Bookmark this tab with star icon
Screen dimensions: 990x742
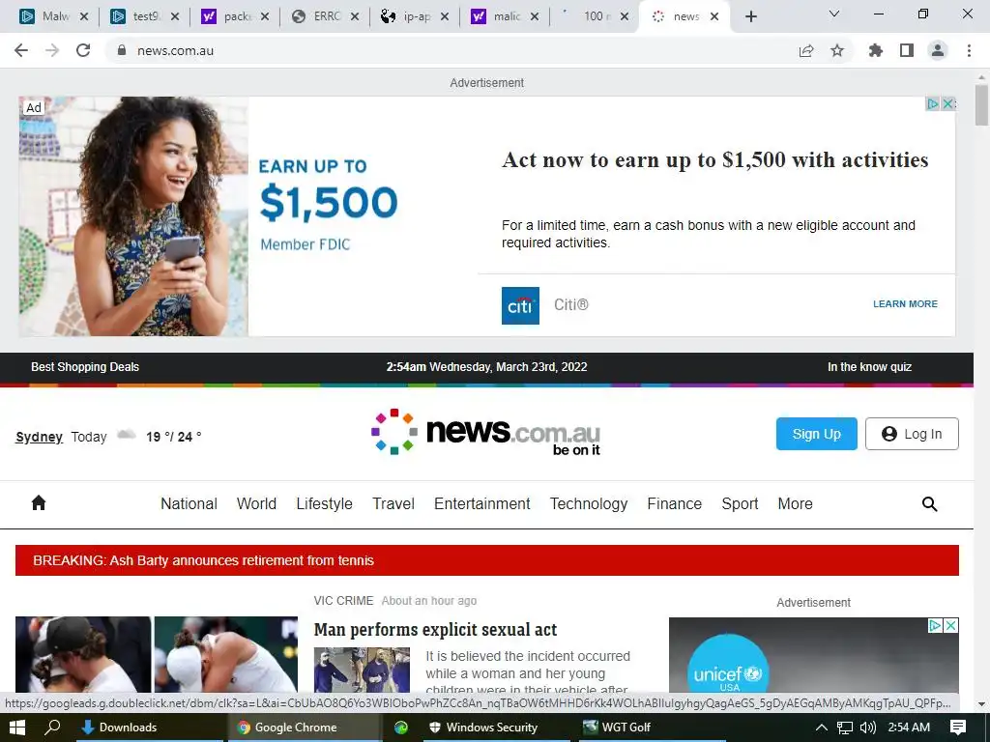click(x=837, y=50)
